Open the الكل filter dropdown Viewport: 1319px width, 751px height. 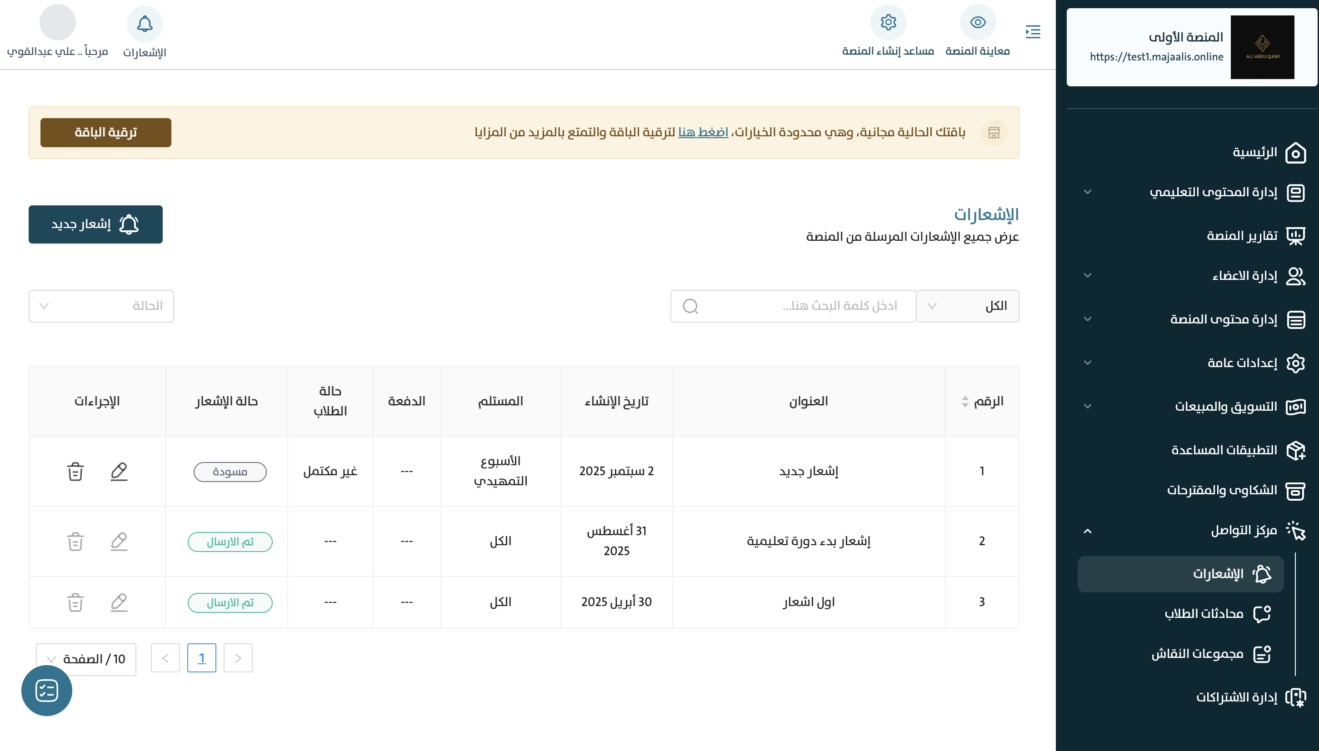tap(967, 306)
